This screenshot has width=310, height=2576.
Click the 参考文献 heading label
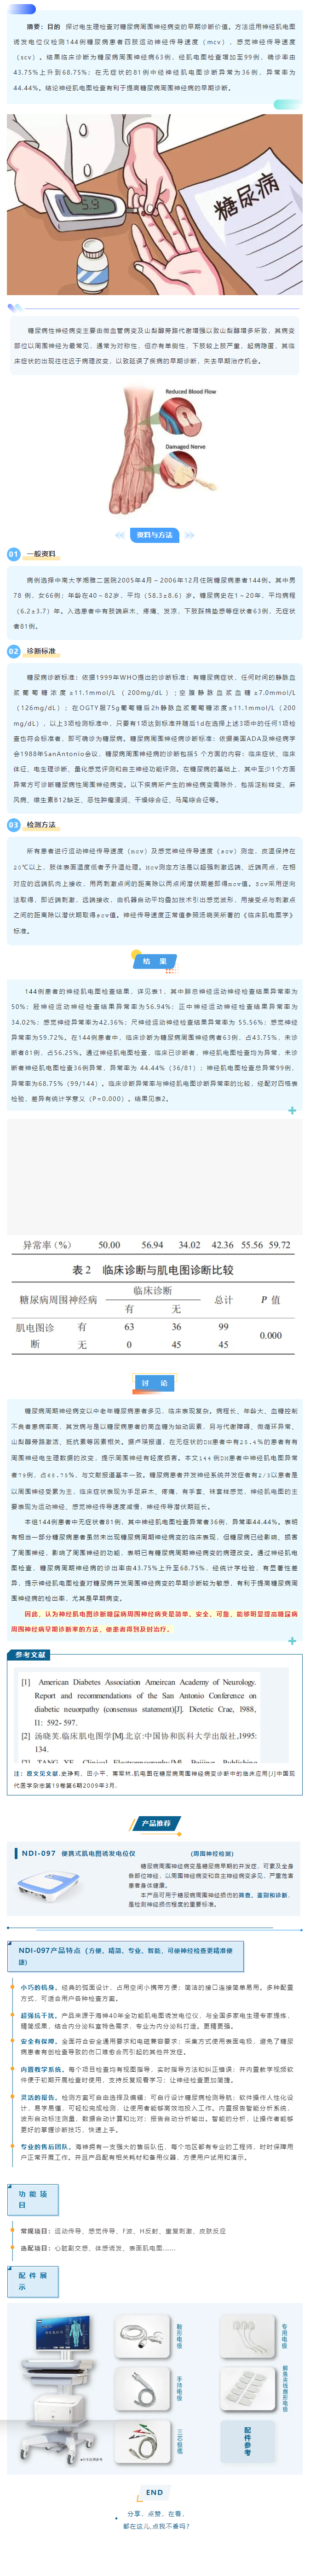[x=31, y=1655]
